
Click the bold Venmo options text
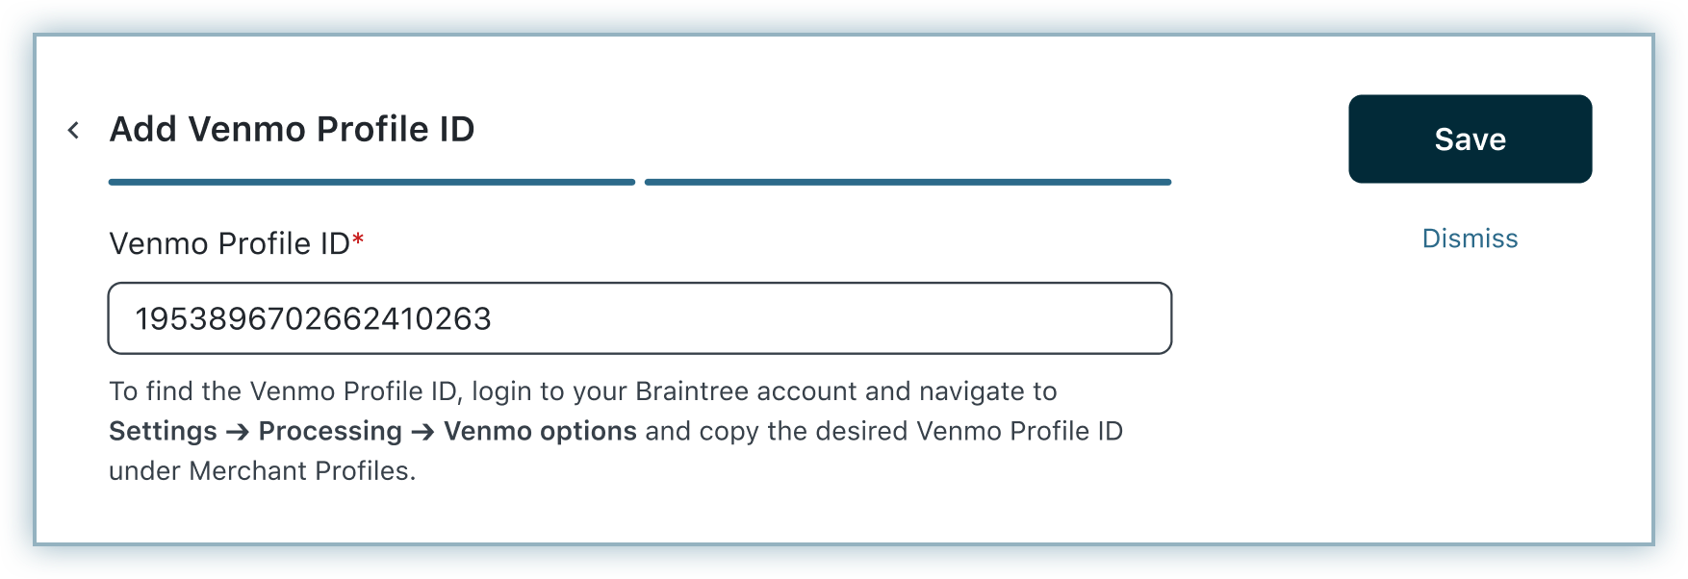click(540, 431)
